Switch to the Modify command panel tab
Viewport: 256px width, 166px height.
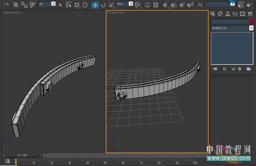tap(220, 14)
